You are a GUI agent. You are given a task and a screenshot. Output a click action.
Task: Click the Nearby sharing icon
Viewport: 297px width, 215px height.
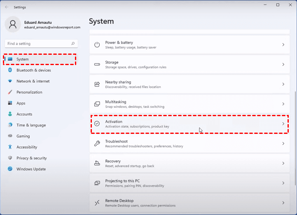click(97, 84)
